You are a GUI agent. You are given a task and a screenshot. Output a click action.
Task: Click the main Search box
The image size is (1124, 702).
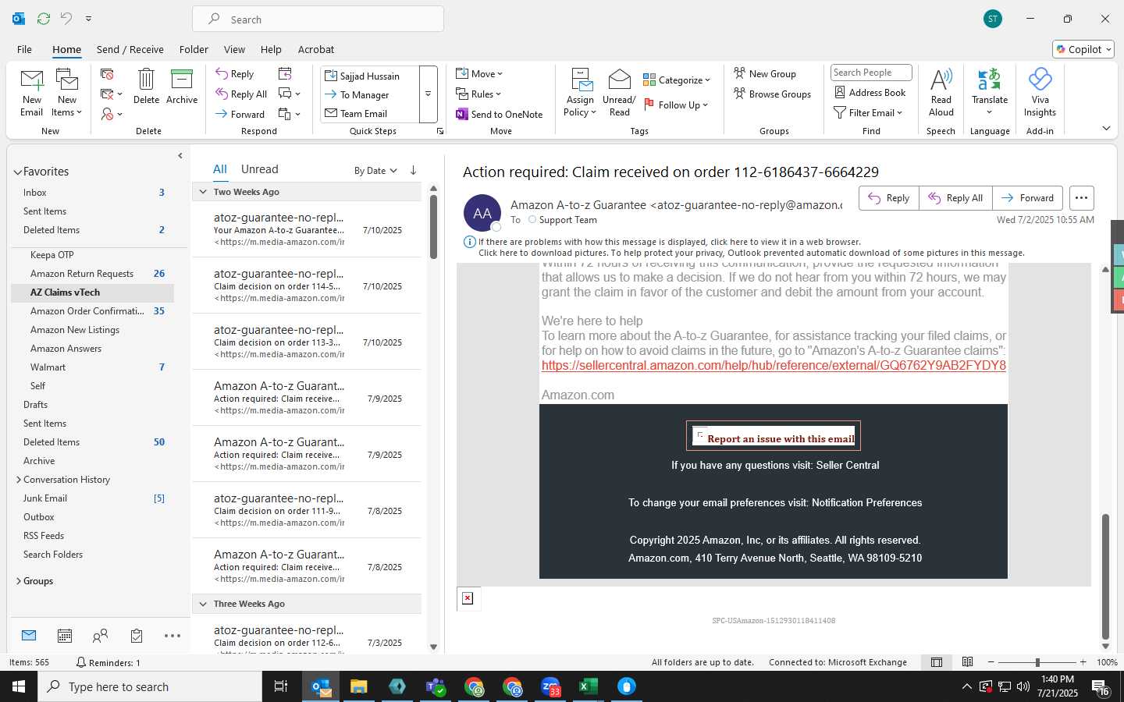click(x=318, y=19)
